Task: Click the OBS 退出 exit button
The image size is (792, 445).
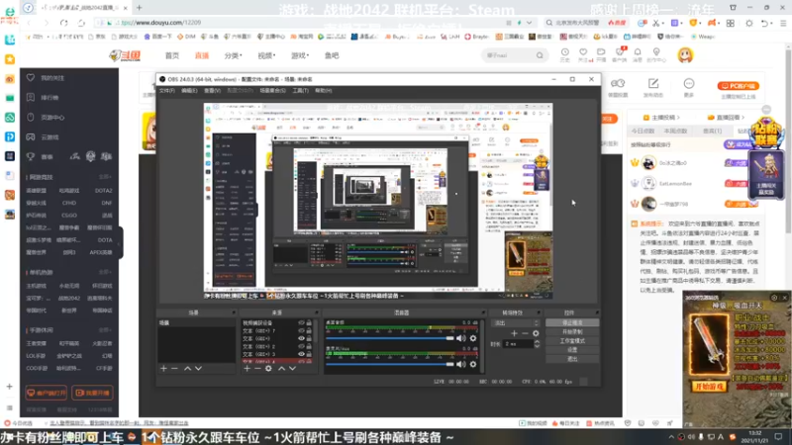Action: (572, 359)
